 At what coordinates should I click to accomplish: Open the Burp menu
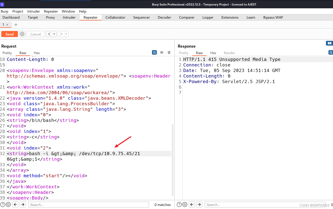click(5, 11)
